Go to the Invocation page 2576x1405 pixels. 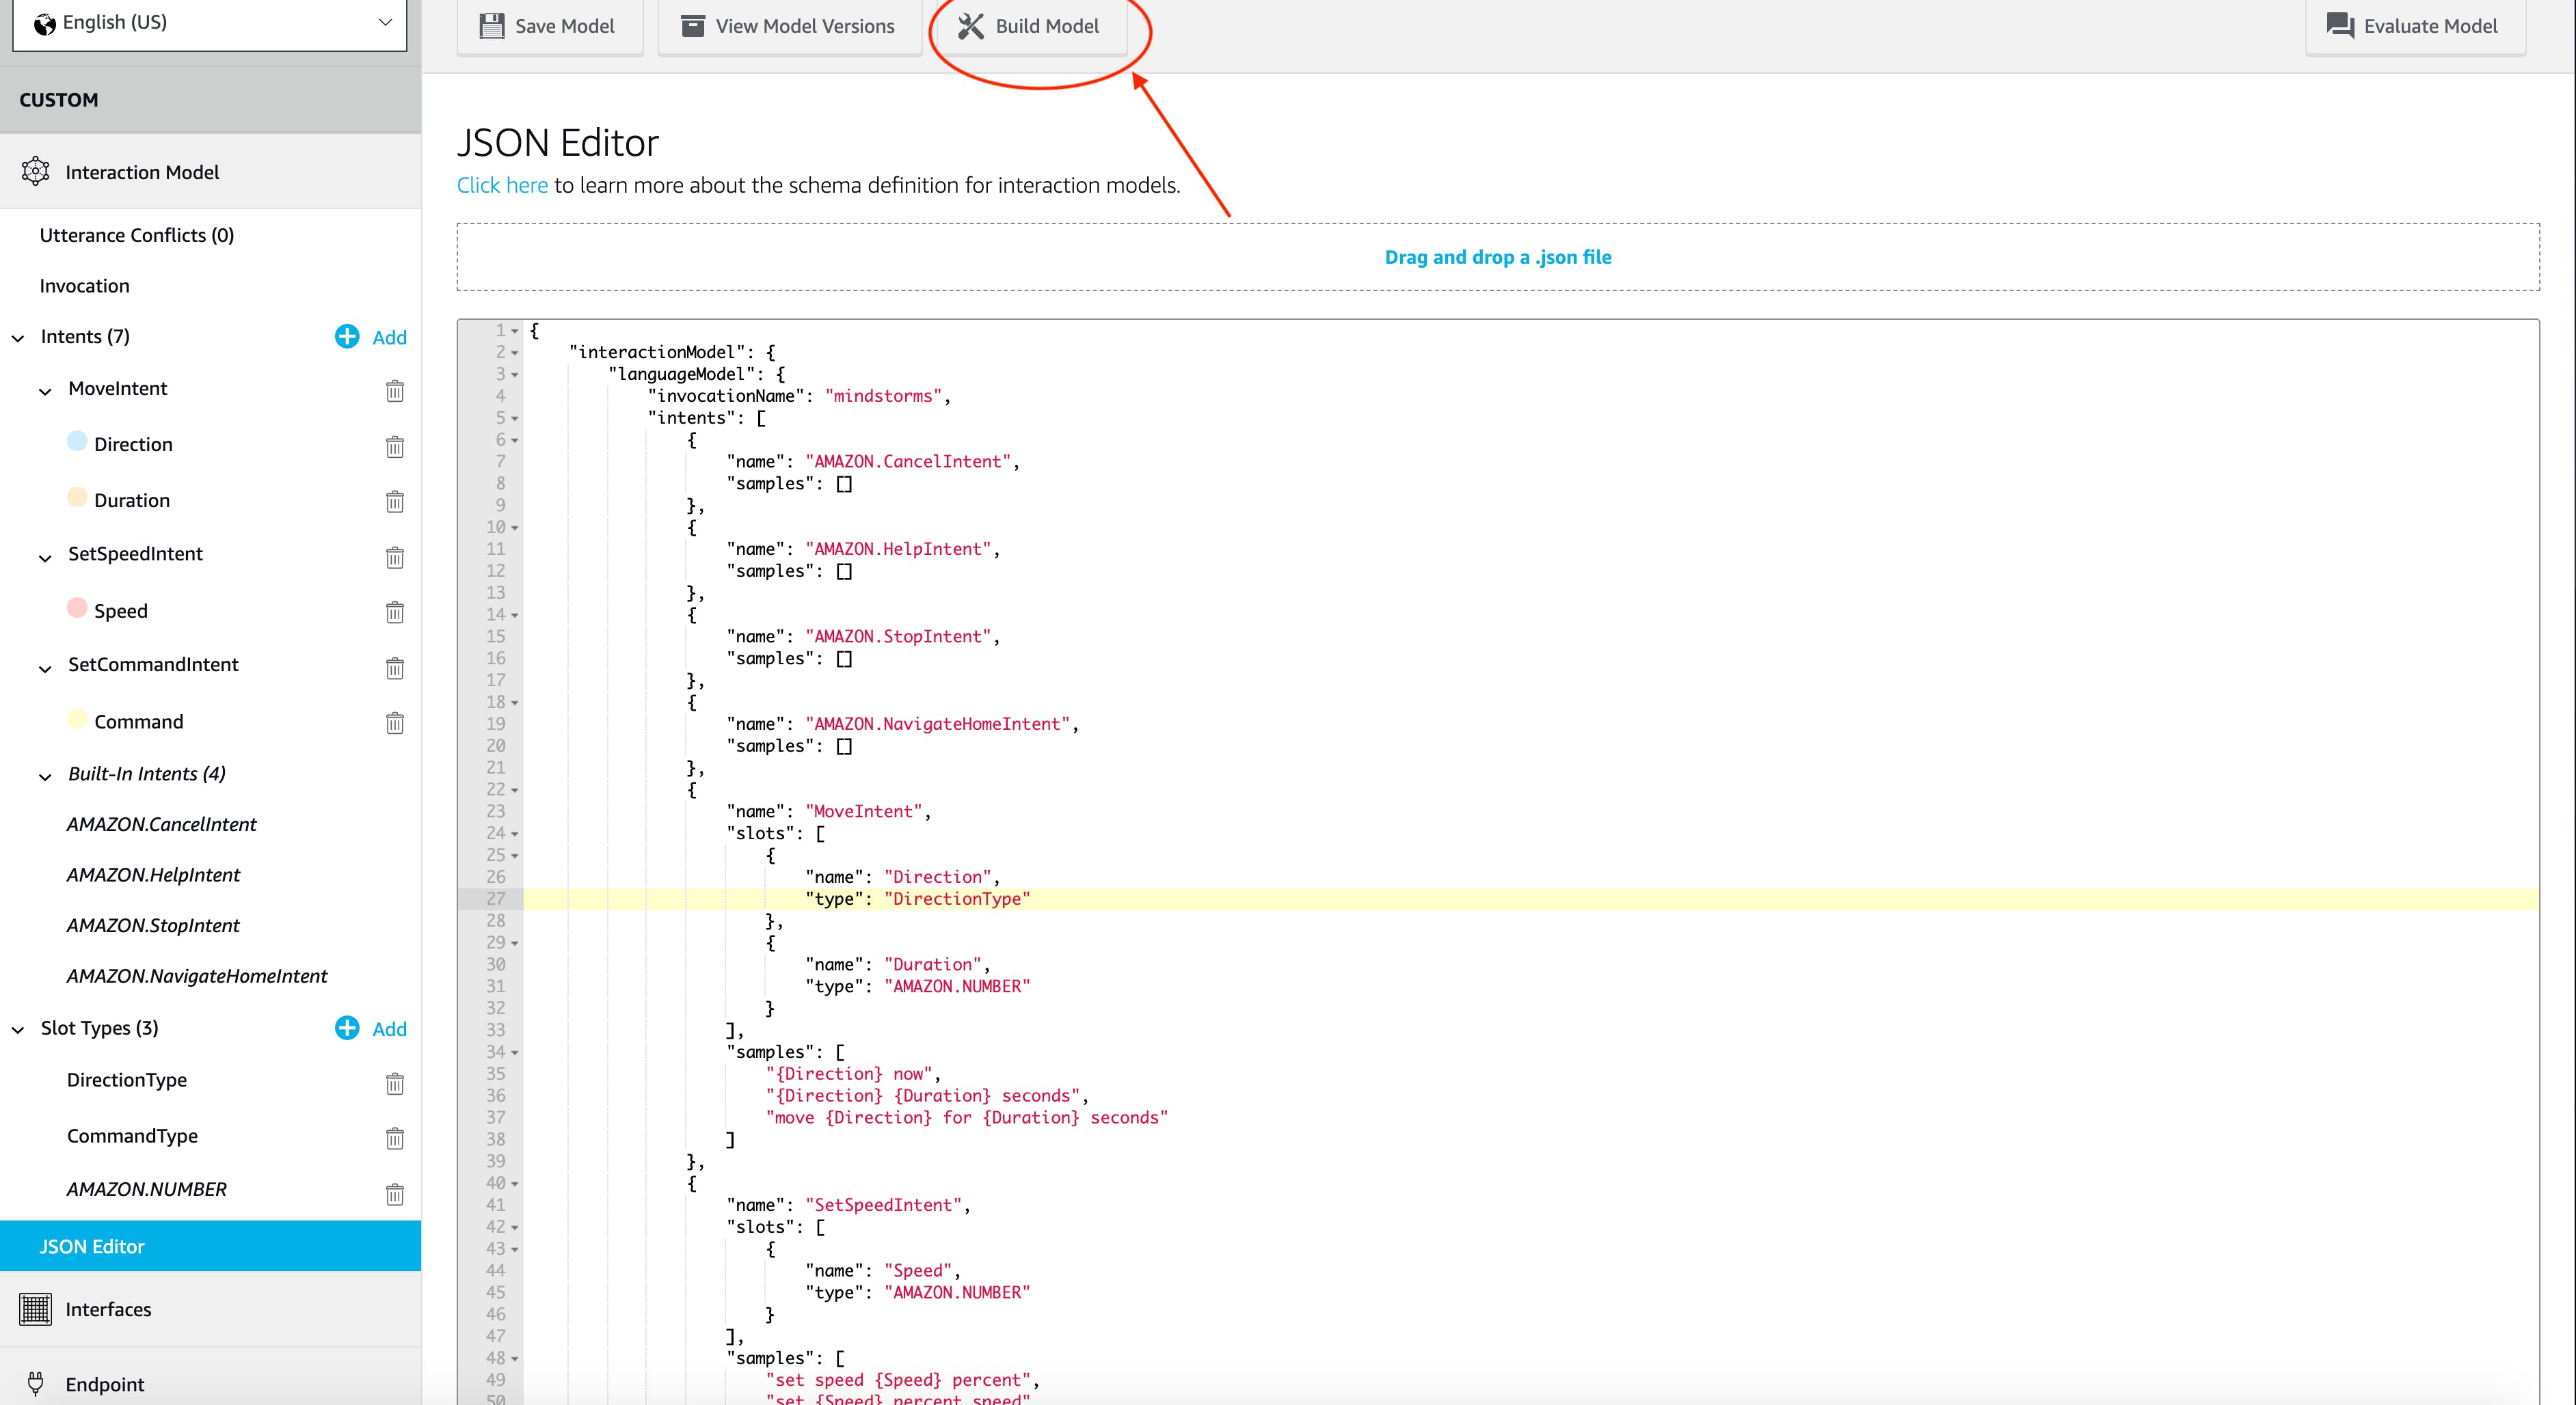(x=85, y=286)
